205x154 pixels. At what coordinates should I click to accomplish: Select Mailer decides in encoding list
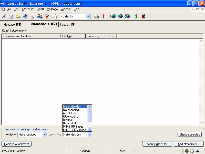(75, 107)
